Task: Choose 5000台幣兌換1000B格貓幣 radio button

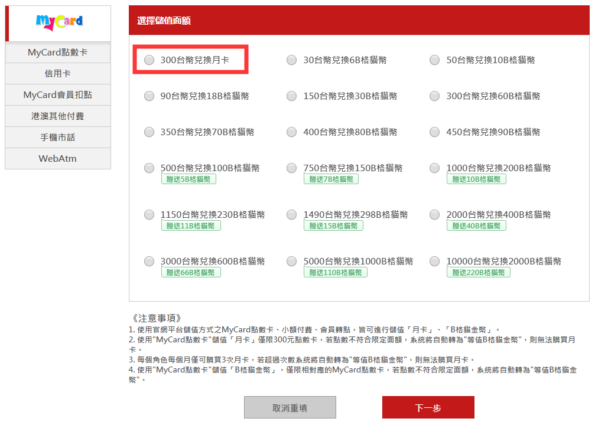Action: pyautogui.click(x=291, y=261)
